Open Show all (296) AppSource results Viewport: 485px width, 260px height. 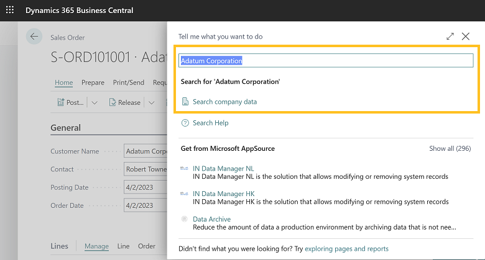[x=450, y=149]
